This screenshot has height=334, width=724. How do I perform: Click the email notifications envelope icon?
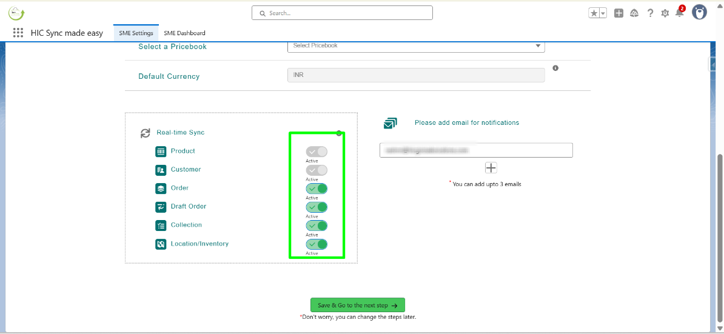(390, 123)
